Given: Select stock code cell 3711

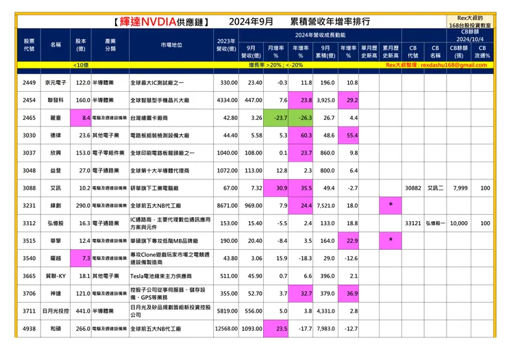Looking at the screenshot, I should coord(29,311).
